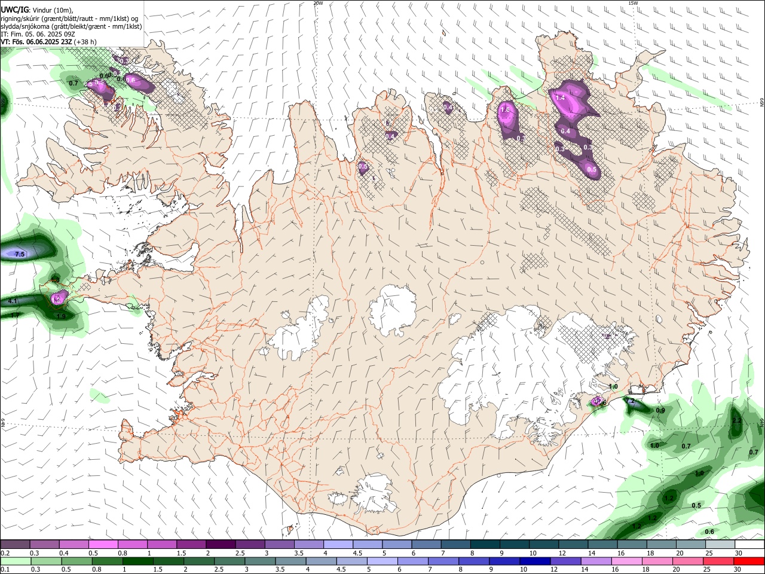Select top-row legend swatch starting at 0.2
The height and width of the screenshot is (574, 765).
[15, 545]
